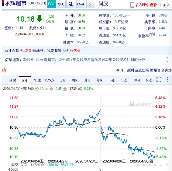Image resolution: width=172 pixels, height=171 pixels.
Task: Click the ESG badge icon
Action: [52, 4]
